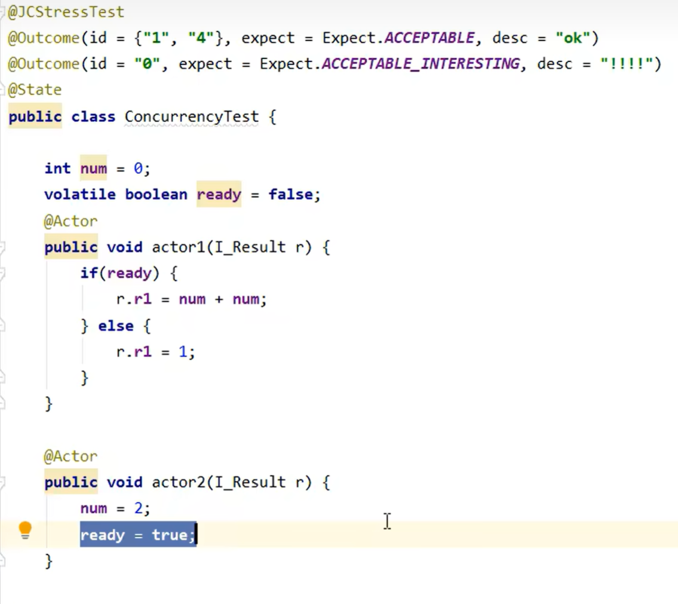Screen dimensions: 678x604
Task: Click the "!!!!" description string
Action: point(626,64)
